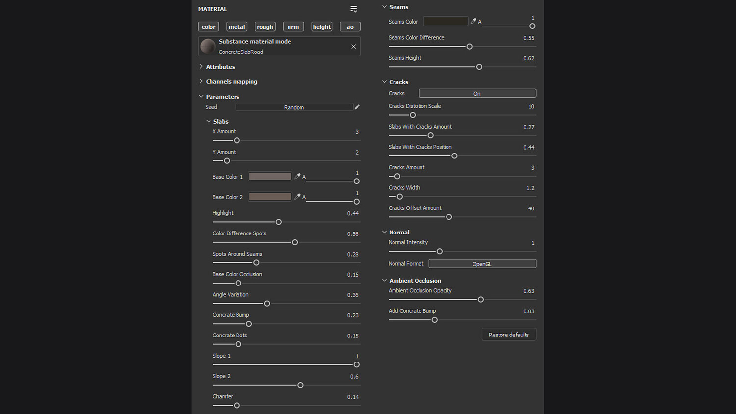Image resolution: width=736 pixels, height=414 pixels.
Task: Collapse the Cracks section
Action: tap(384, 82)
